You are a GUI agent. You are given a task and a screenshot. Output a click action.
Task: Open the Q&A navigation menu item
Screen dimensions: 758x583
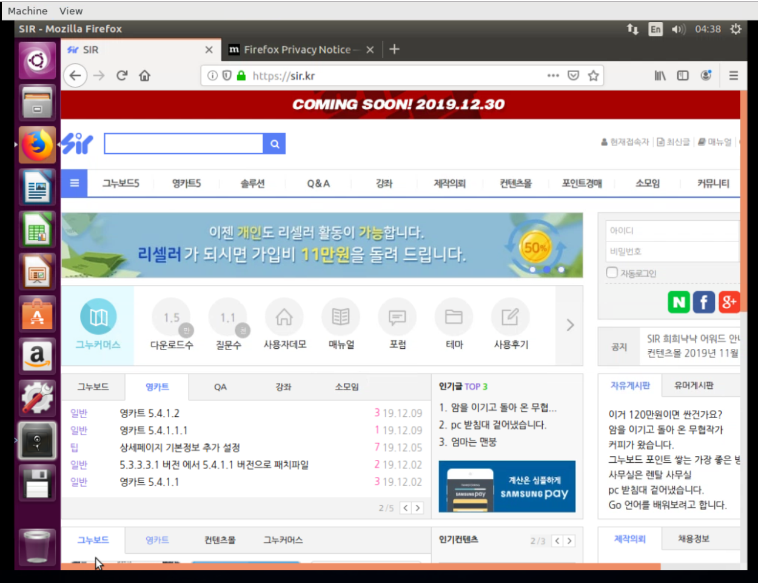click(x=318, y=183)
